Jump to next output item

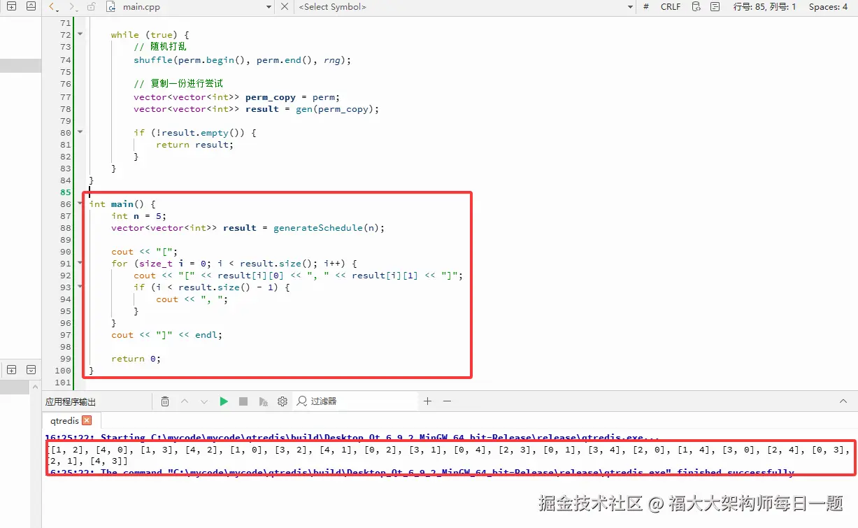point(204,401)
